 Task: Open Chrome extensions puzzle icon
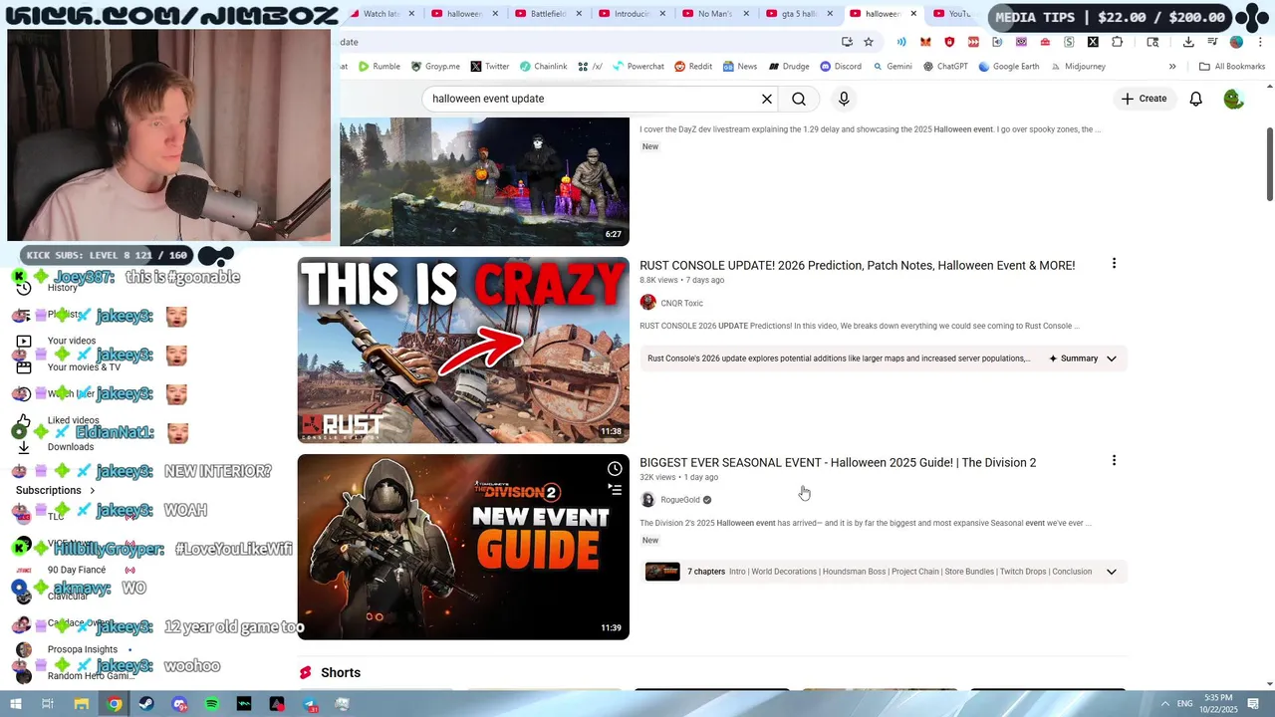pyautogui.click(x=1117, y=42)
